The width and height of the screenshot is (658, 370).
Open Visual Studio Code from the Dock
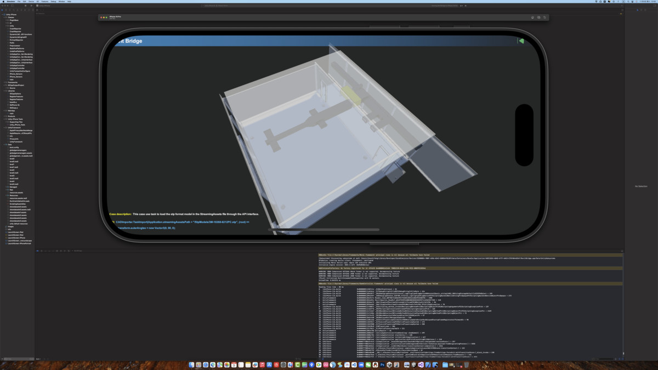pyautogui.click(x=354, y=365)
